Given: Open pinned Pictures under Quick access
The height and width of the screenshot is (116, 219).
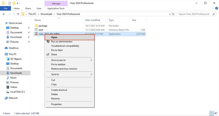Looking at the screenshot, I should tap(14, 42).
